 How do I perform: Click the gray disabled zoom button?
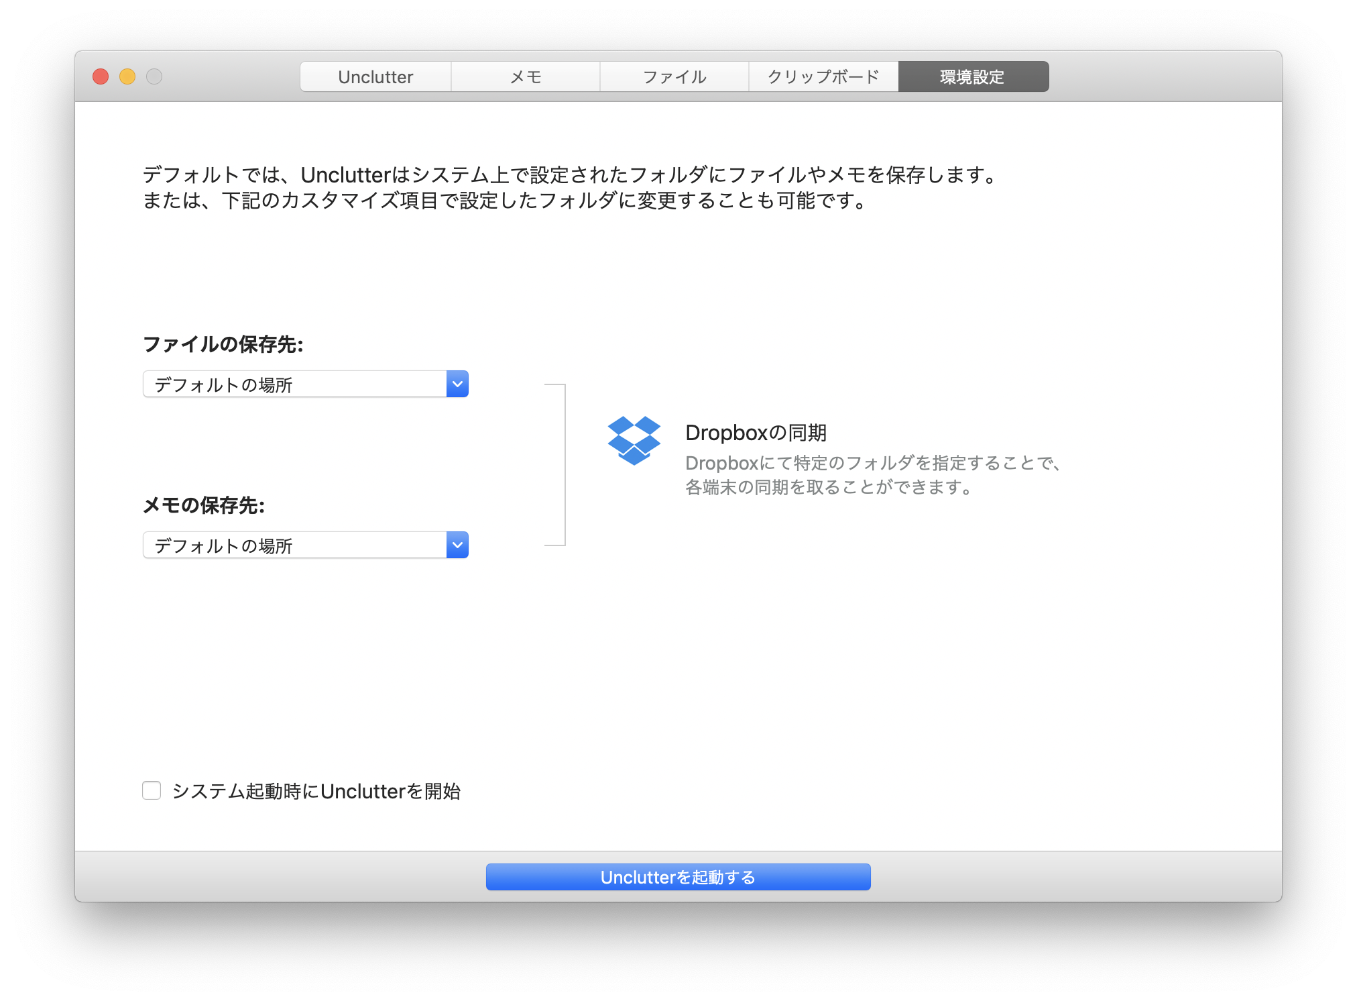click(x=154, y=76)
